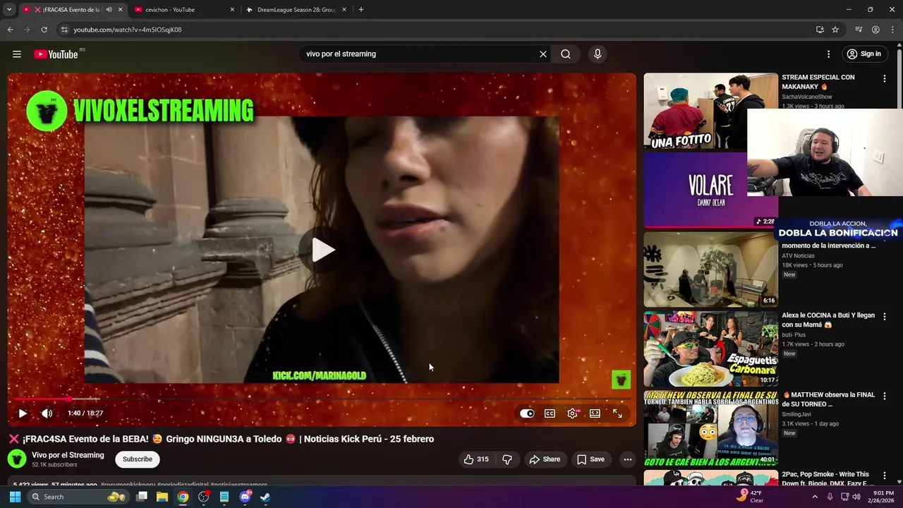Toggle the autoplay switch in the player
Screen dimensions: 903x508
[527, 413]
